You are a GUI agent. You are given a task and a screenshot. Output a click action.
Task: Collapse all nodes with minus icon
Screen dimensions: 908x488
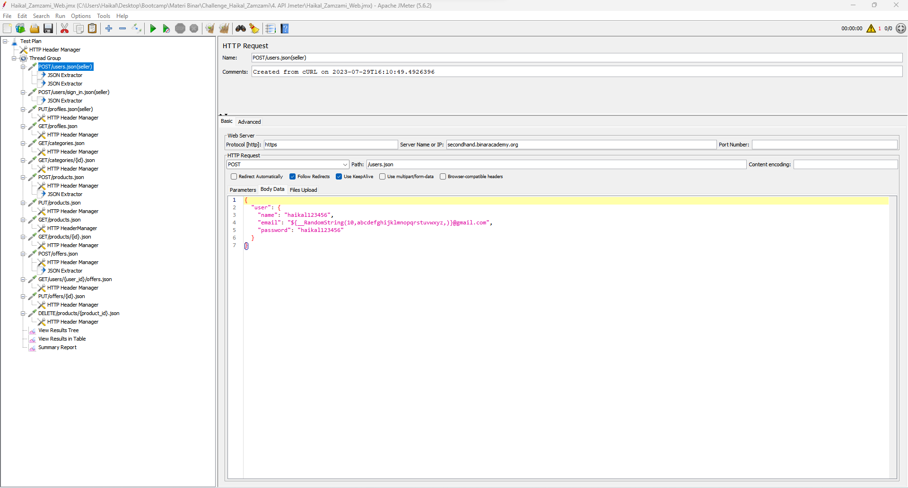(122, 29)
